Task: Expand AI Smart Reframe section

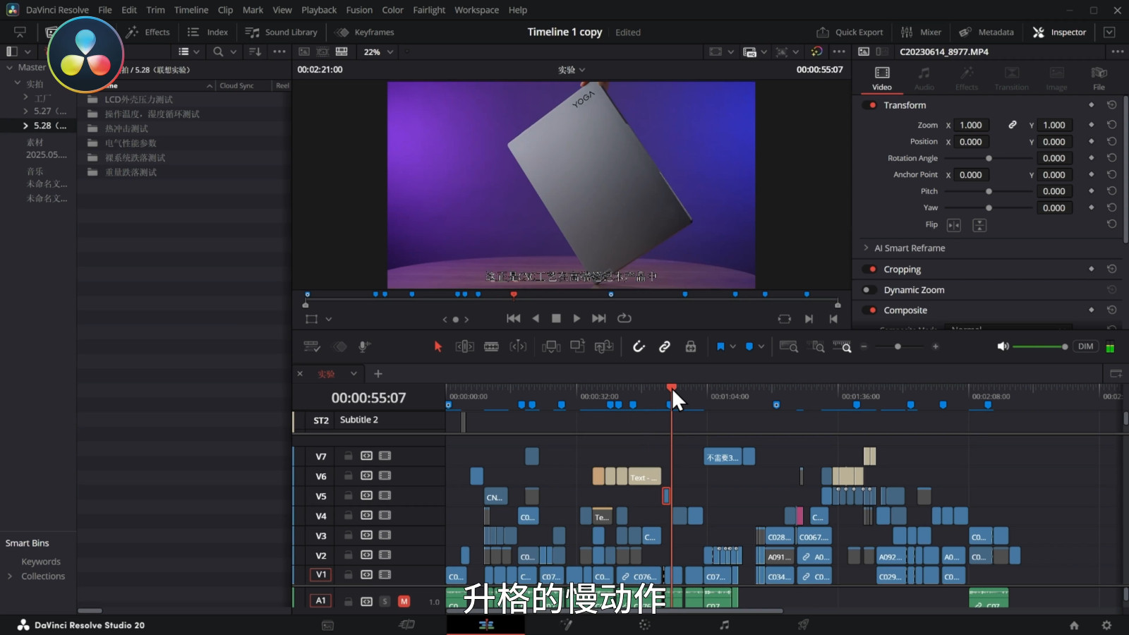Action: [x=866, y=248]
